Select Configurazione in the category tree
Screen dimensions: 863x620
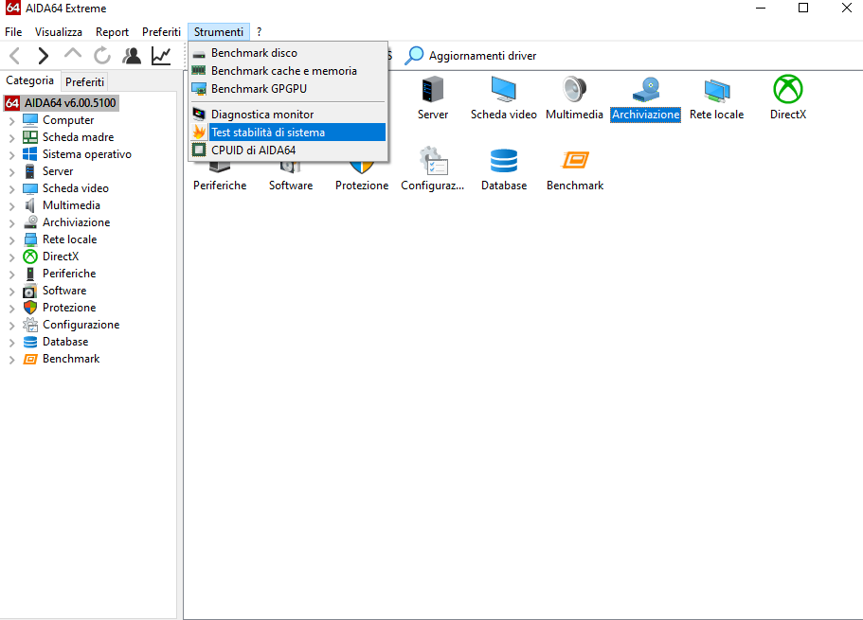(x=81, y=325)
